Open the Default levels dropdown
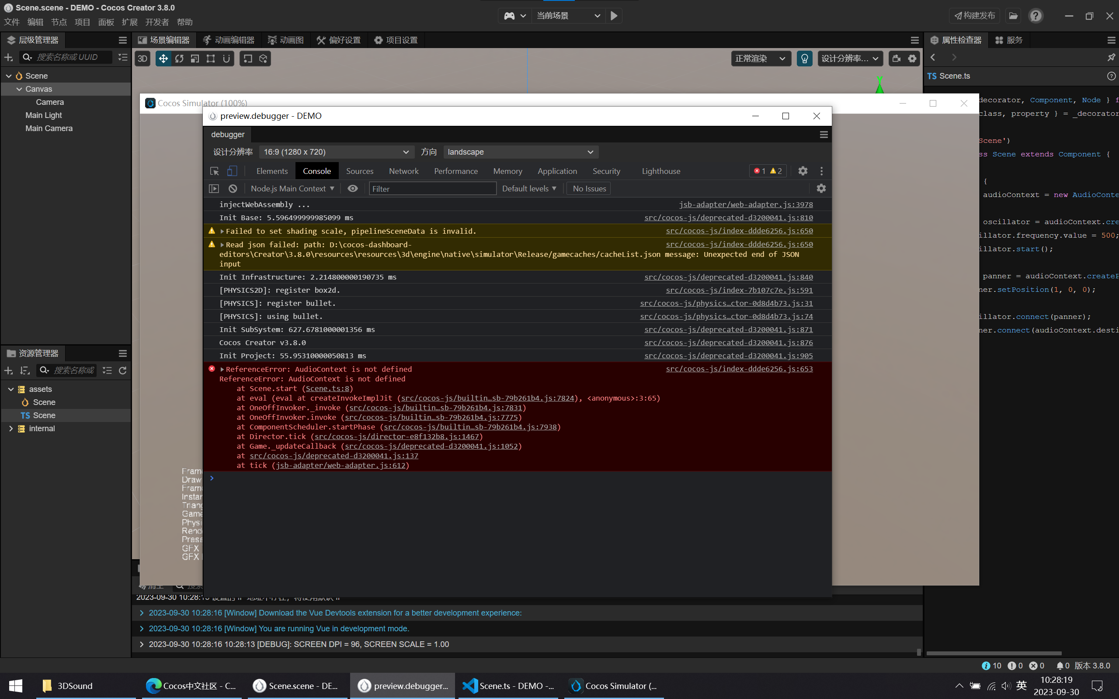The image size is (1119, 699). click(x=529, y=189)
